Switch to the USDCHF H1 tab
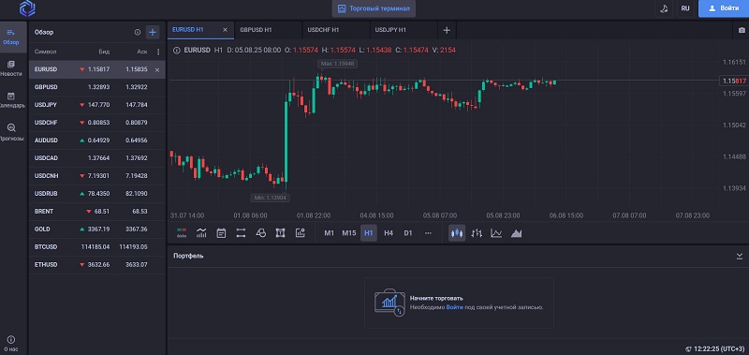The image size is (749, 355). coord(336,30)
